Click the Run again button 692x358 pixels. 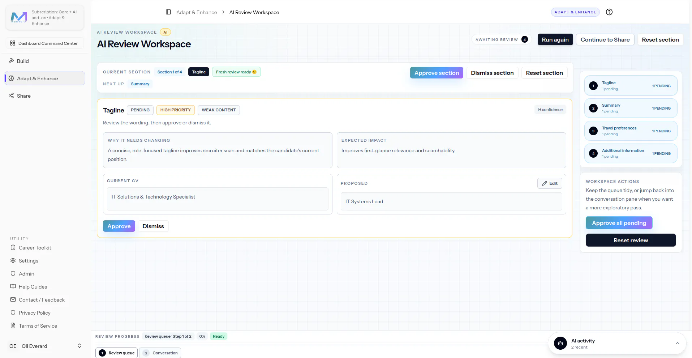(x=555, y=39)
